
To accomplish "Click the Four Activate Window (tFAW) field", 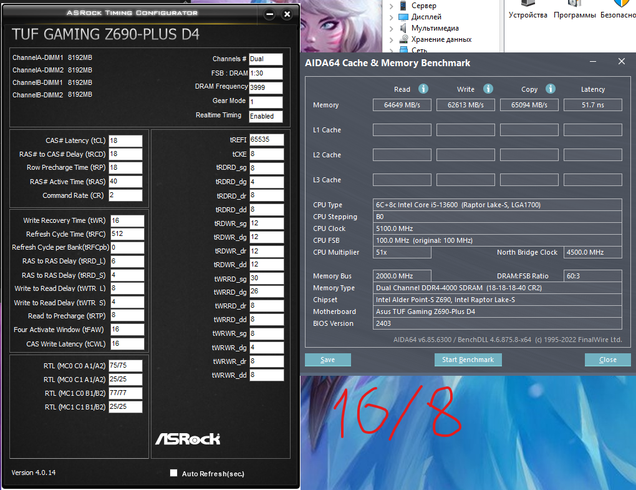I will point(127,330).
